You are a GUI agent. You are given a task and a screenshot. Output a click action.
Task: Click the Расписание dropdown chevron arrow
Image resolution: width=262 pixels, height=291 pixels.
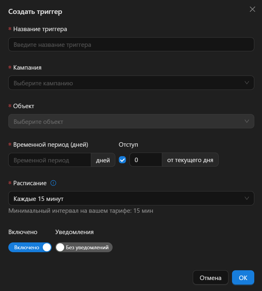pyautogui.click(x=247, y=198)
